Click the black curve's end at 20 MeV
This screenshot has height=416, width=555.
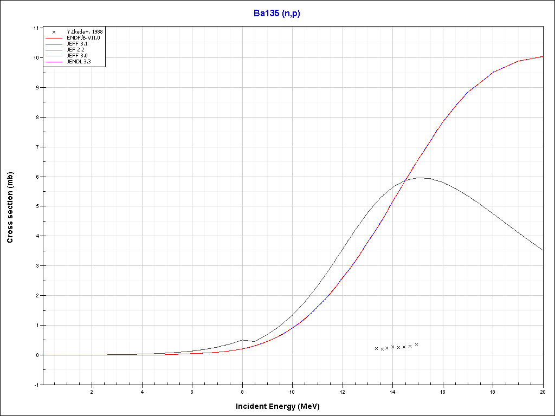543,250
